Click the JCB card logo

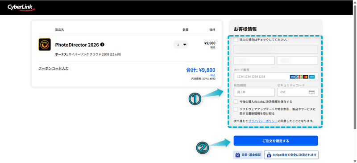click(299, 77)
